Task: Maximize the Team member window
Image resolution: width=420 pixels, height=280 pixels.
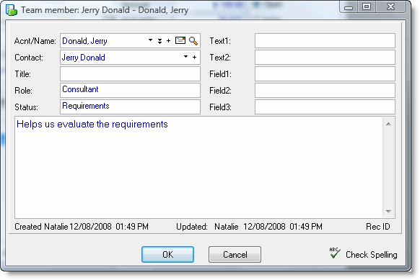Action: point(367,6)
